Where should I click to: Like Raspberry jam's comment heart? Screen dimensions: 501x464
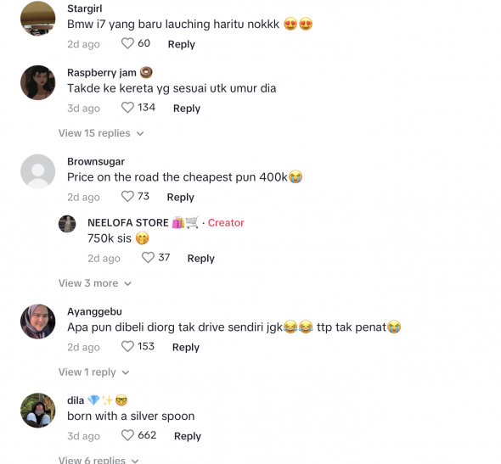click(127, 108)
